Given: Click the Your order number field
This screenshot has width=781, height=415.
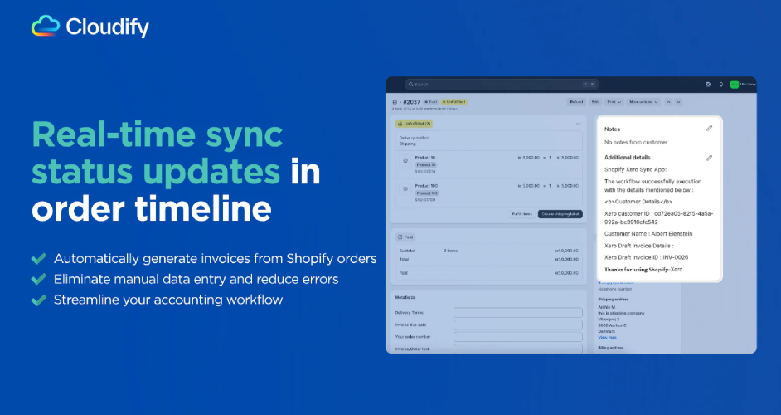Looking at the screenshot, I should click(518, 337).
